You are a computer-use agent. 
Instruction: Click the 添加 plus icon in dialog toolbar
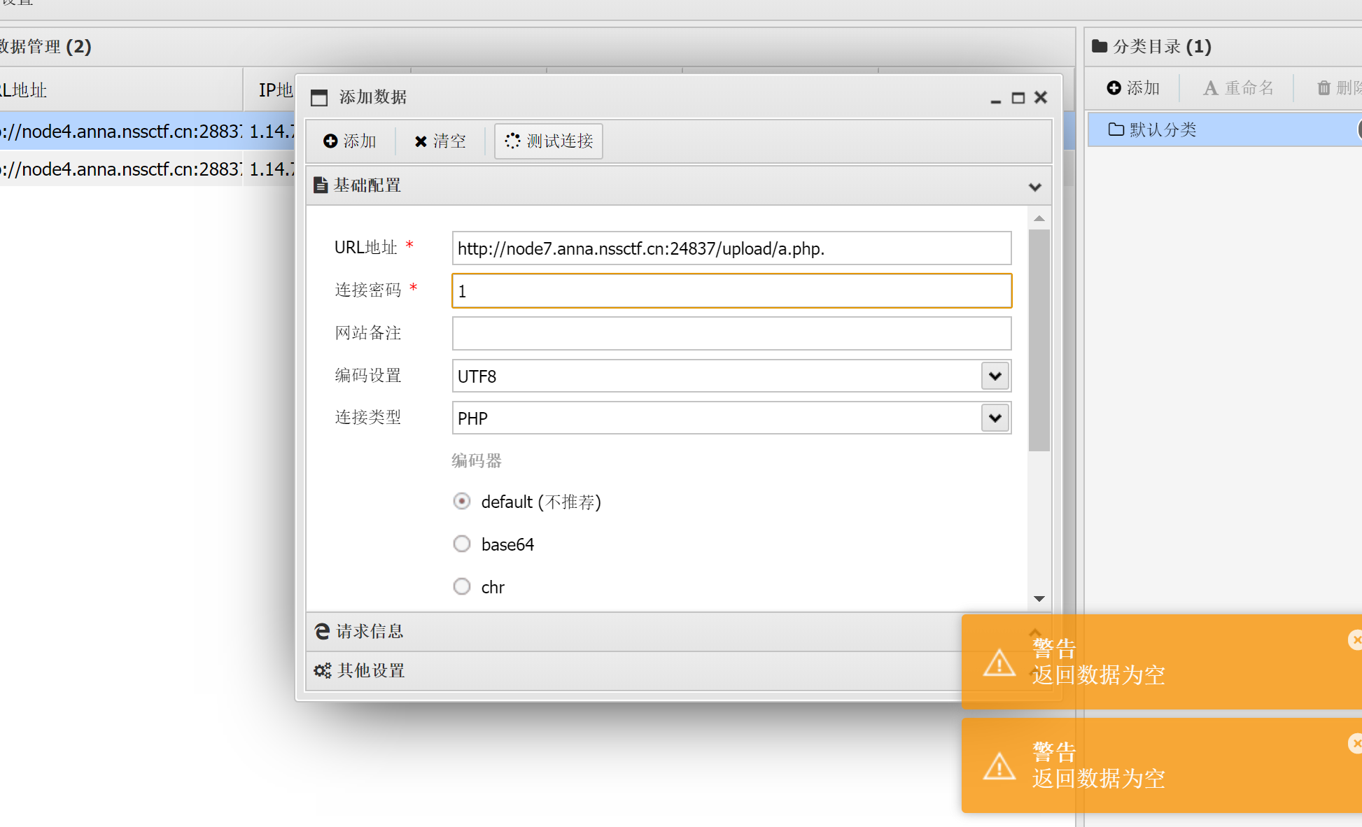click(x=330, y=141)
